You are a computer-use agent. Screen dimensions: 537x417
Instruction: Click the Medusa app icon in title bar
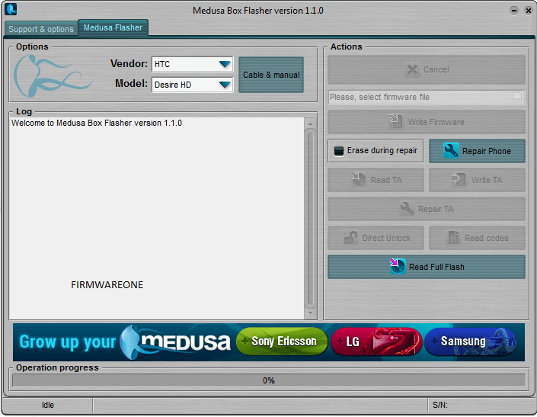click(11, 9)
